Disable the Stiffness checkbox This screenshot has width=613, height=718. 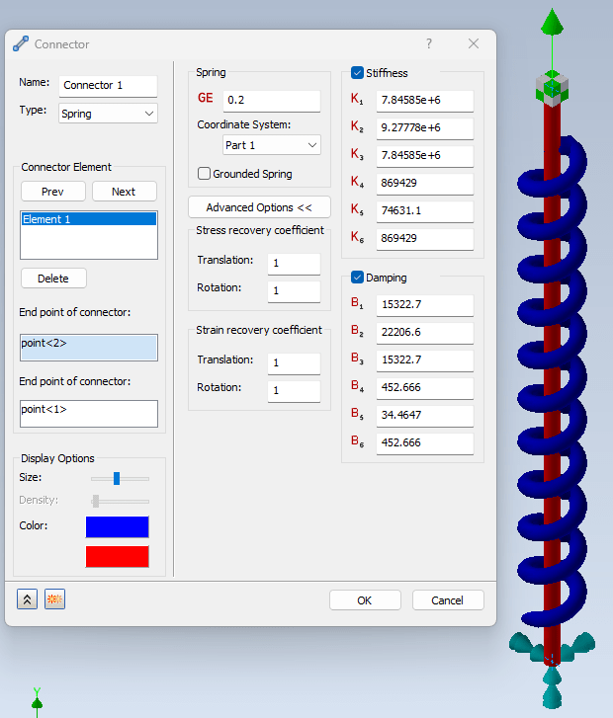tap(358, 73)
